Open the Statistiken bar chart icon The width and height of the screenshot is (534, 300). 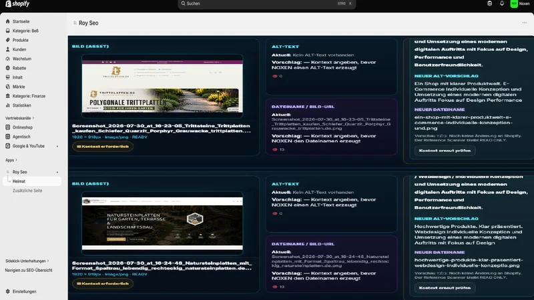tap(8, 105)
